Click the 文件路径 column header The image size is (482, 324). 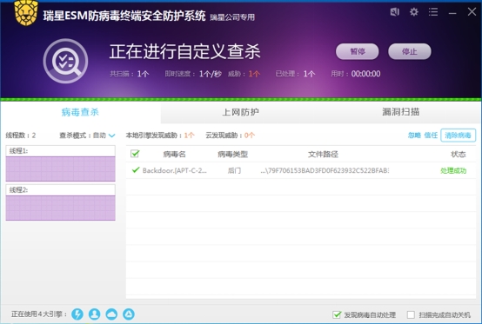coord(323,154)
